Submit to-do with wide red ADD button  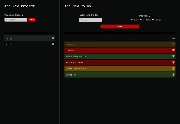(120, 26)
